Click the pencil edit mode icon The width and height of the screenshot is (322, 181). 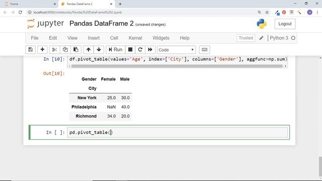261,38
